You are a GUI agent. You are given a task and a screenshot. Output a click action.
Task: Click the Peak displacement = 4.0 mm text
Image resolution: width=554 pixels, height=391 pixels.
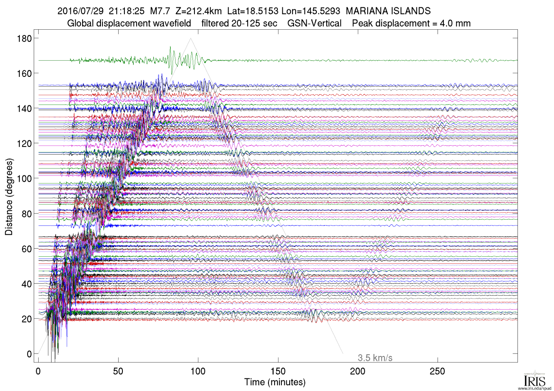click(x=411, y=23)
